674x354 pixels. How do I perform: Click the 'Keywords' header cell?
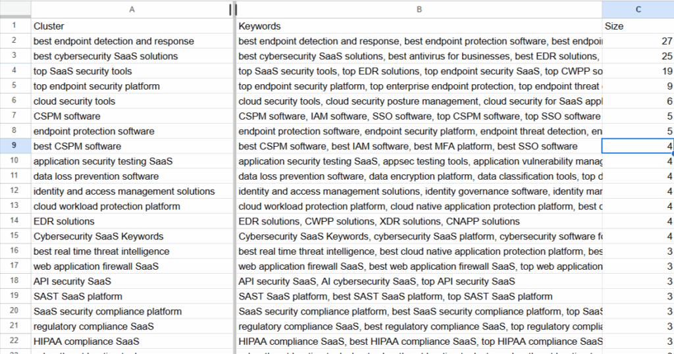(419, 26)
